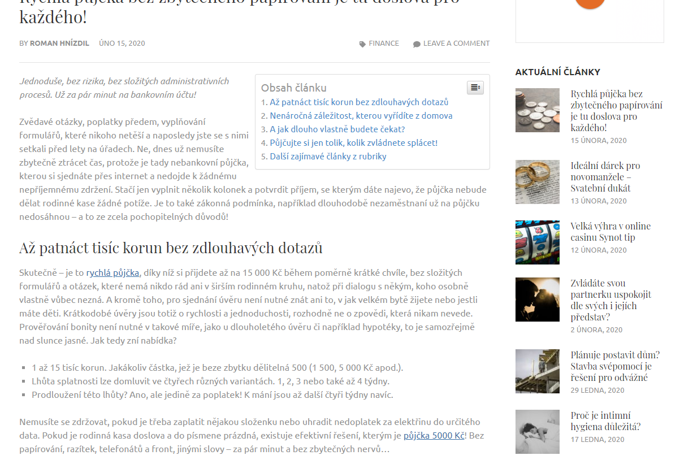
Task: Open kissing couple silhouette thumbnail
Action: point(538,300)
